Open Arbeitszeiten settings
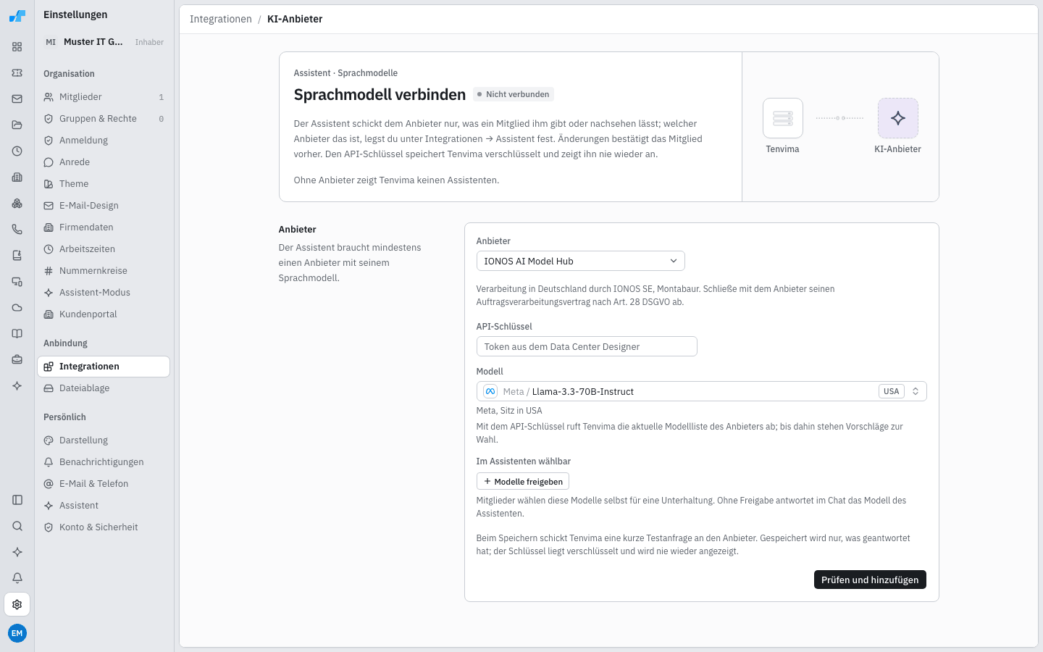The width and height of the screenshot is (1043, 652). [104, 249]
